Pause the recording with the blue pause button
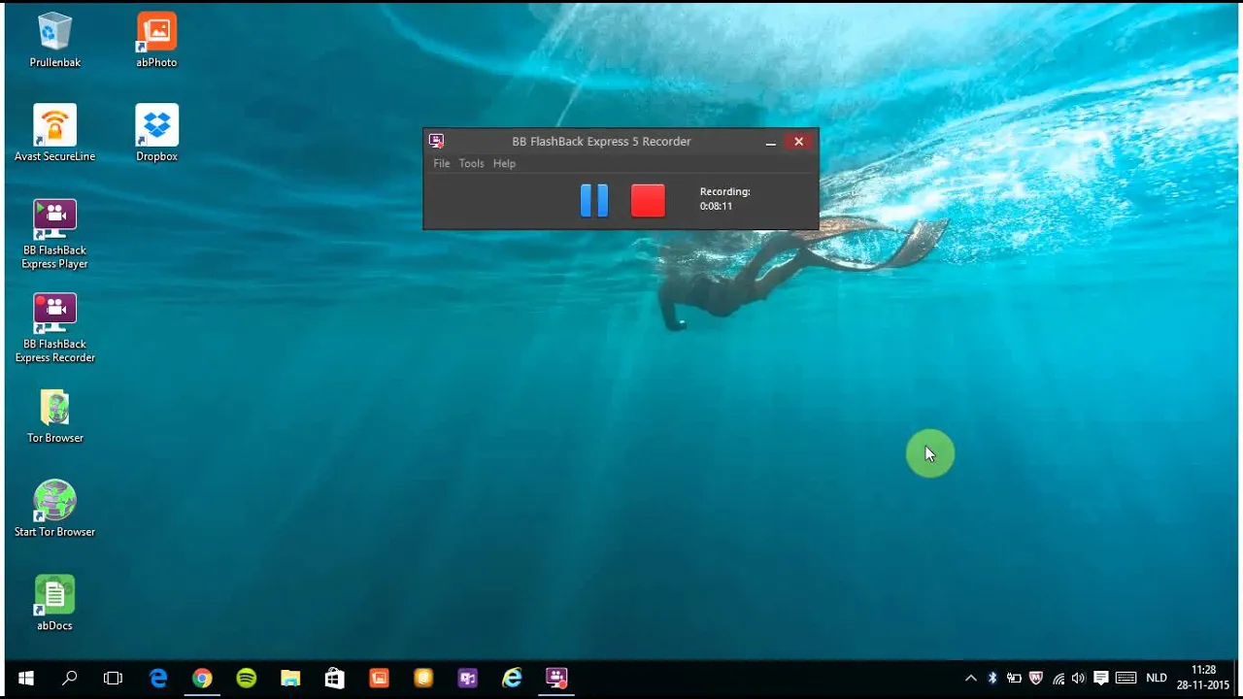Viewport: 1243px width, 699px height. coord(594,200)
